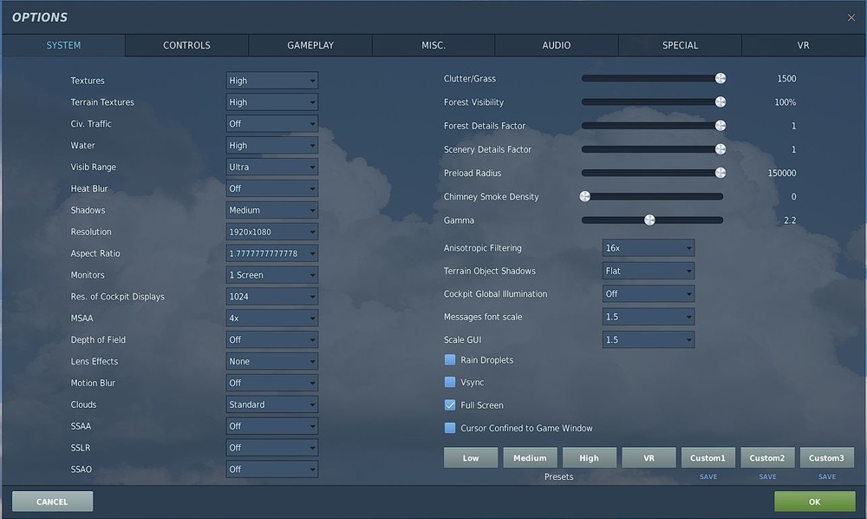Click the Chimney Smoke Density slider handle
867x519 pixels.
[584, 196]
